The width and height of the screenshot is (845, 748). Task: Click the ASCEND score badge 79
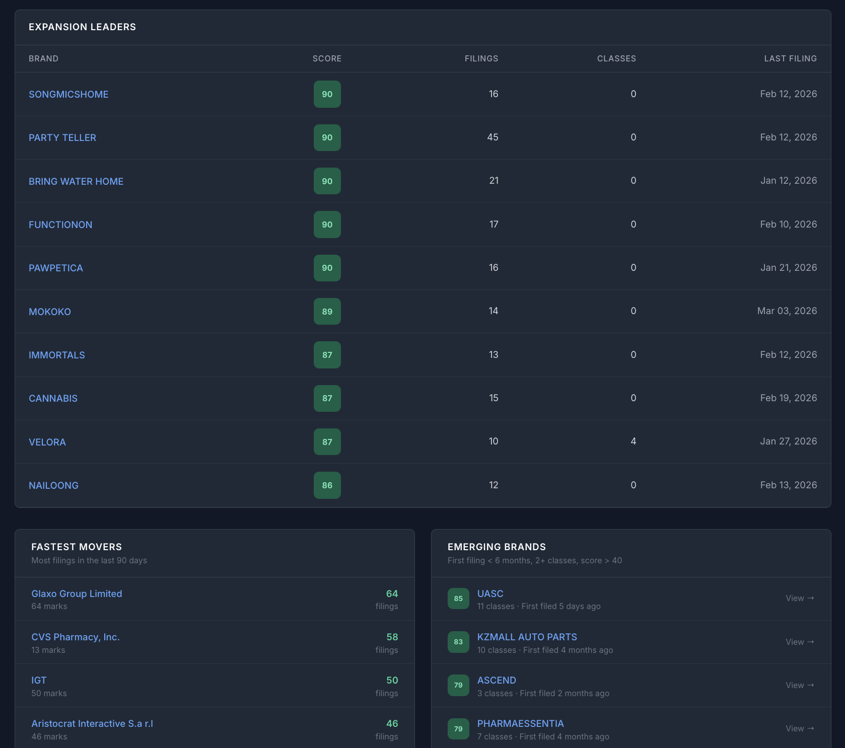pos(458,685)
